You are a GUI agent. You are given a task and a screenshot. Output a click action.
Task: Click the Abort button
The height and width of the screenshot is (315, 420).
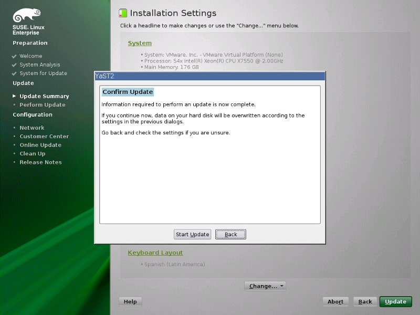[x=335, y=301]
